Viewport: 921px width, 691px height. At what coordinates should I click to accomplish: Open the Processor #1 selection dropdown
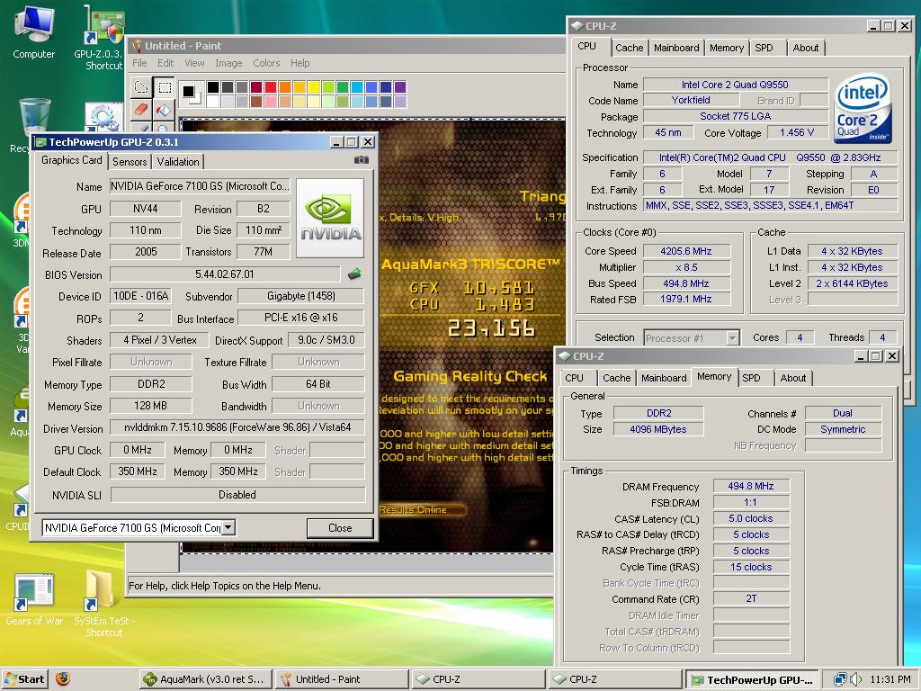click(x=732, y=338)
